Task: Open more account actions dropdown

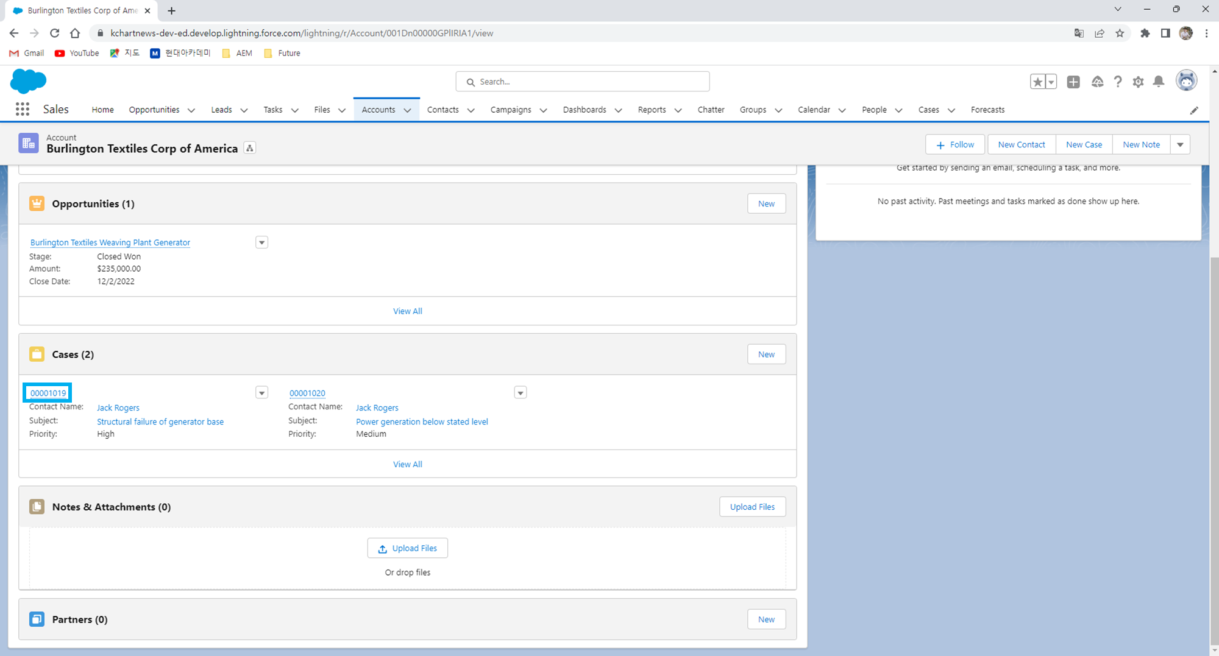Action: tap(1180, 144)
